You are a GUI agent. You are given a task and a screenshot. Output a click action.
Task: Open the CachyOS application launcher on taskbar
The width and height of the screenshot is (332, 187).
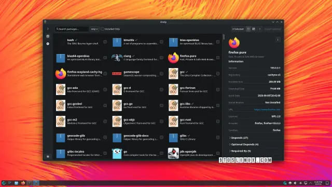tap(4, 183)
